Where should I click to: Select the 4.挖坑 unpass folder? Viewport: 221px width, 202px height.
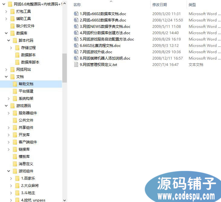33,200
